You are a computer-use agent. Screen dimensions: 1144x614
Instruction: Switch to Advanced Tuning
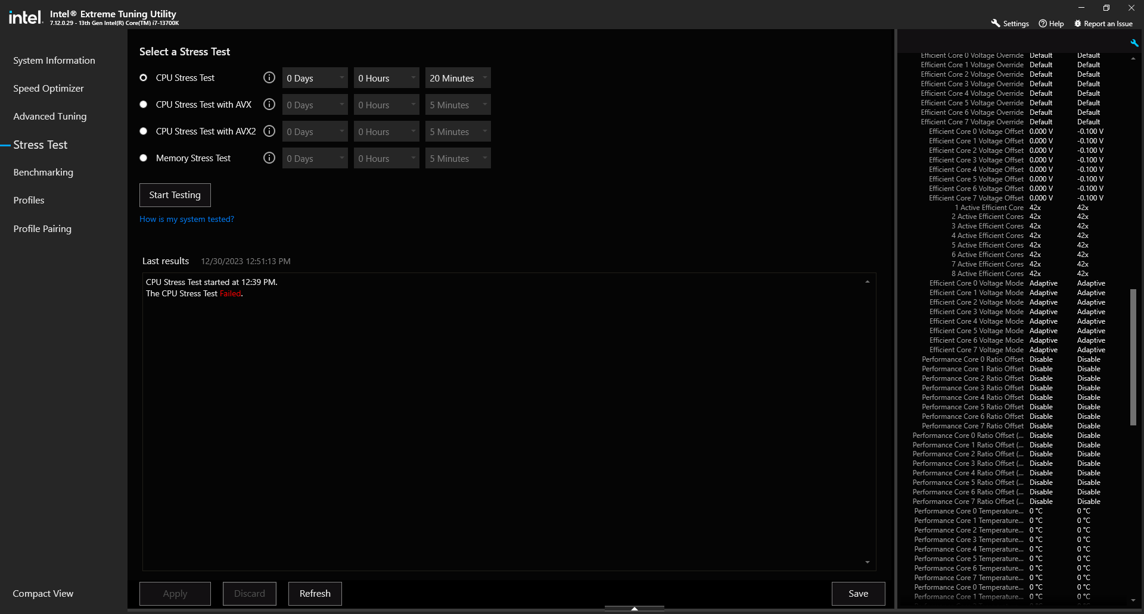click(x=50, y=117)
